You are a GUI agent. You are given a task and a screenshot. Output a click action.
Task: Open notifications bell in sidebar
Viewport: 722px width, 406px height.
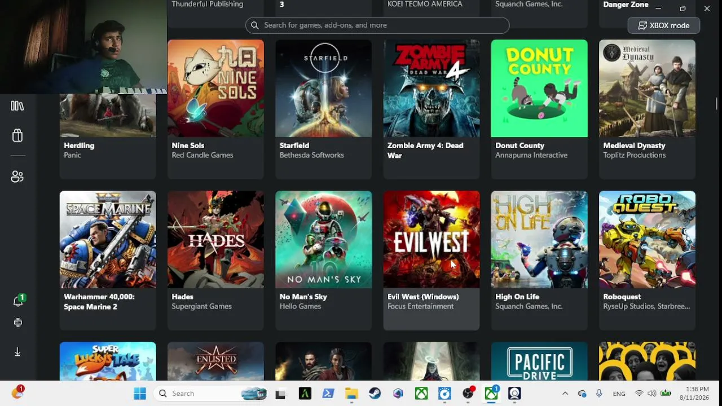click(x=18, y=301)
